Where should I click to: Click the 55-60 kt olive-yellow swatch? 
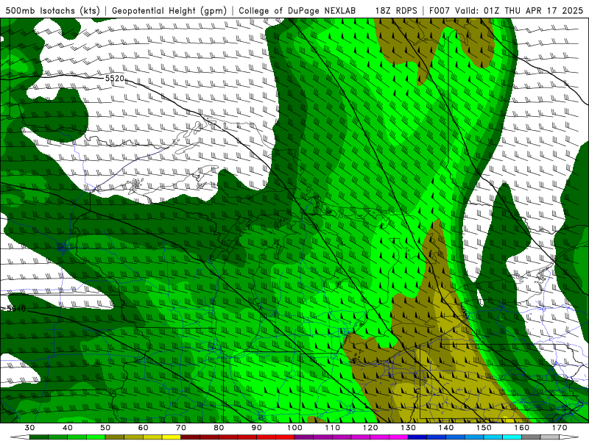click(134, 437)
